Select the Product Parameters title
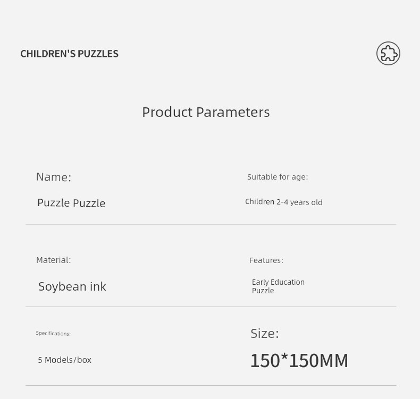 pos(206,112)
